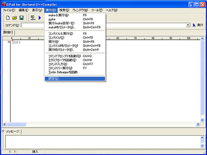
Task: Select make時パラメータ menu entry
Action: (75, 27)
